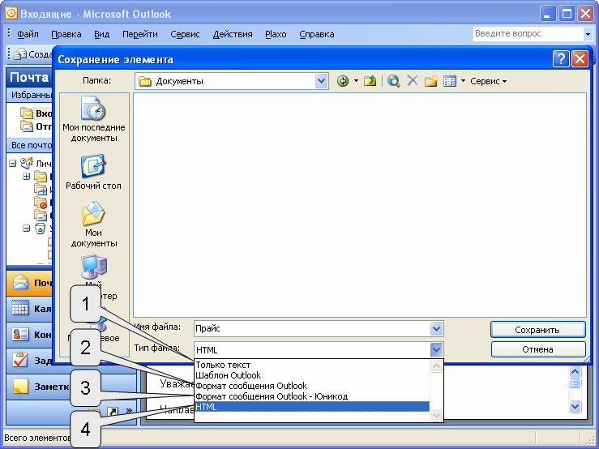Open the Tasks pane icon in Outlook
The width and height of the screenshot is (599, 449).
[x=20, y=360]
